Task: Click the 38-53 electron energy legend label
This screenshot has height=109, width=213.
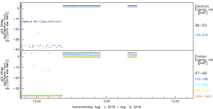Action: click(201, 25)
